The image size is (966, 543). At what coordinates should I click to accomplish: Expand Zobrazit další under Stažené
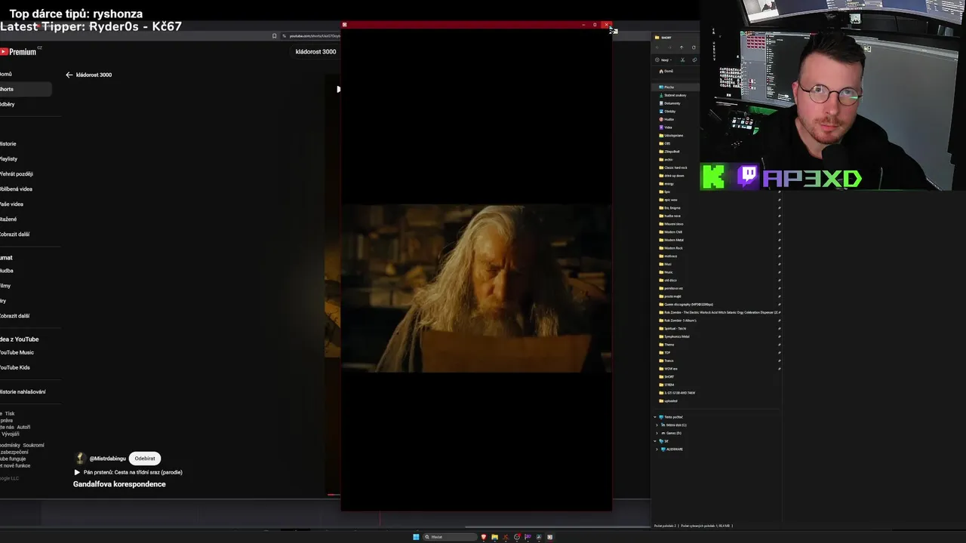point(15,234)
